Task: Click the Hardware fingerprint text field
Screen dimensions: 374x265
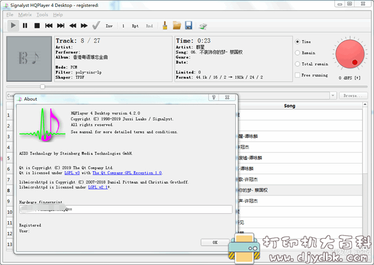Action: click(x=126, y=209)
